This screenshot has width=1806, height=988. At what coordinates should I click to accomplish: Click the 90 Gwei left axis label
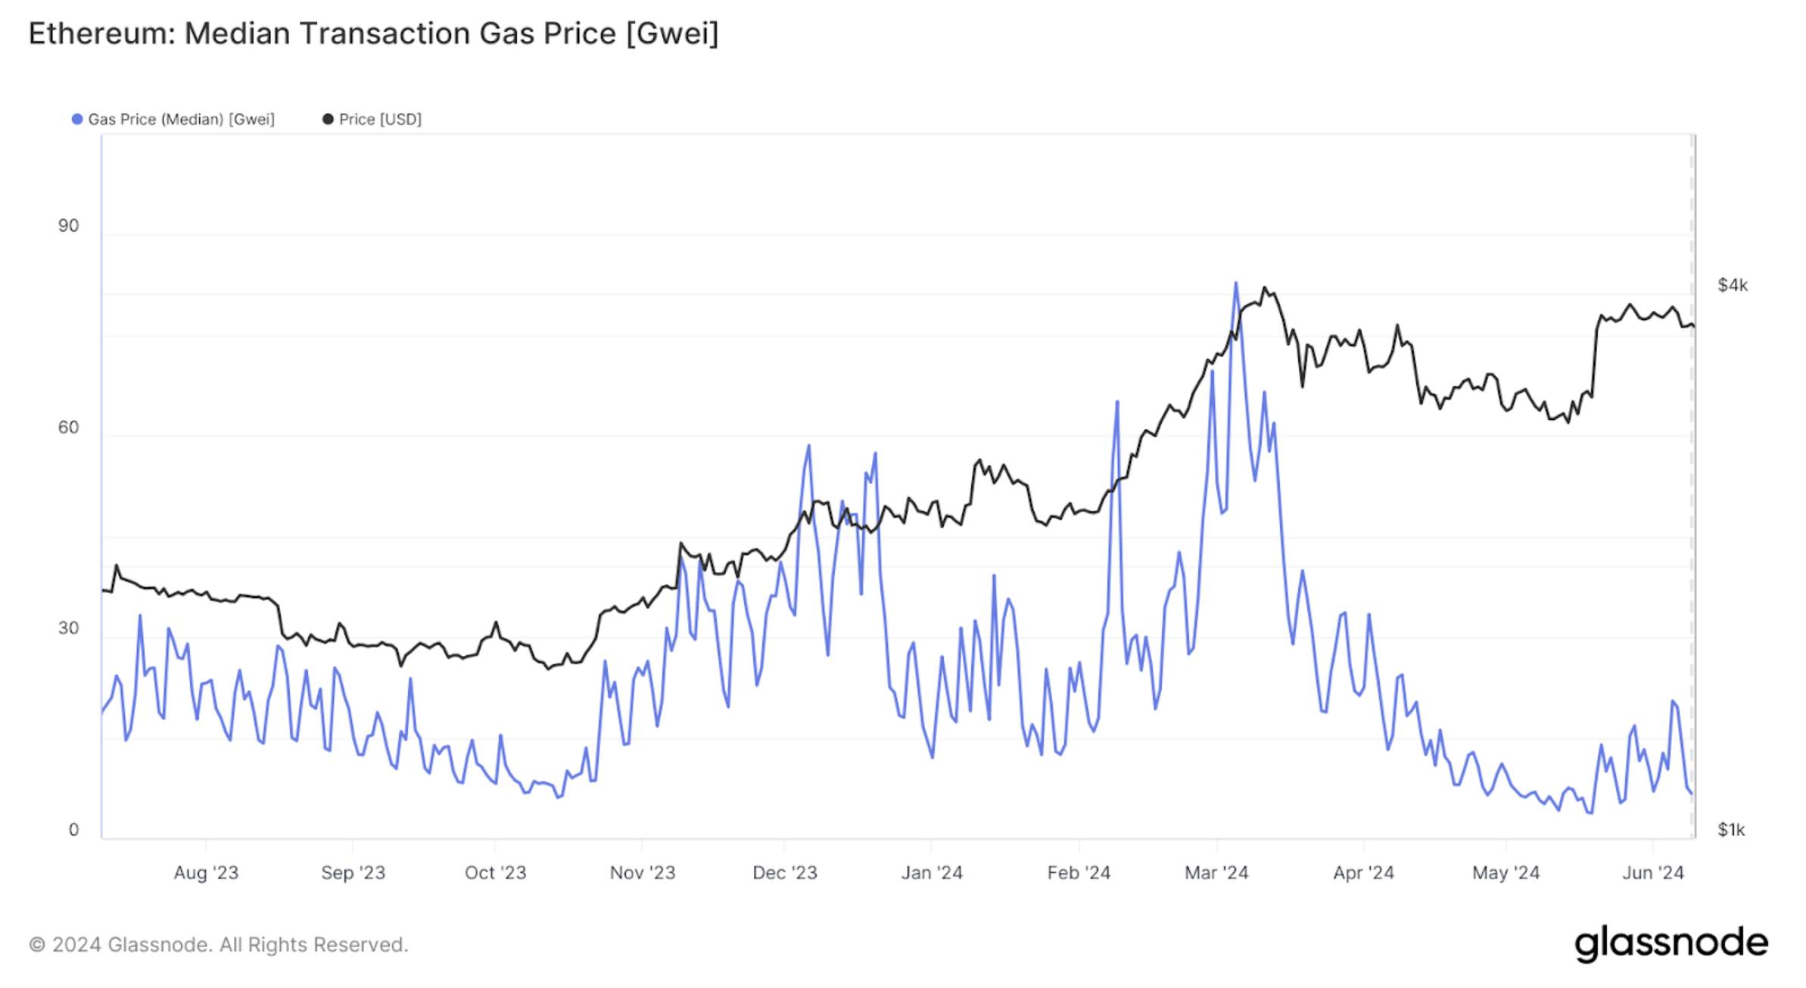click(x=68, y=225)
